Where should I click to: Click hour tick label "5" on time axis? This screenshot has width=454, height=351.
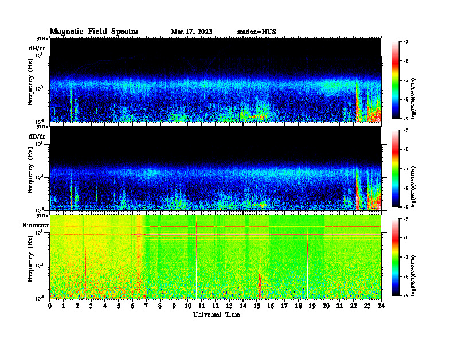point(119,306)
